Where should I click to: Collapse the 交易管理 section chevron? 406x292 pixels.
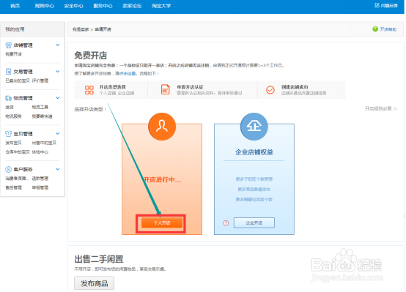tap(57, 72)
